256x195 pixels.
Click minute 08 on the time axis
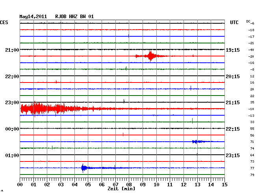[129, 185]
